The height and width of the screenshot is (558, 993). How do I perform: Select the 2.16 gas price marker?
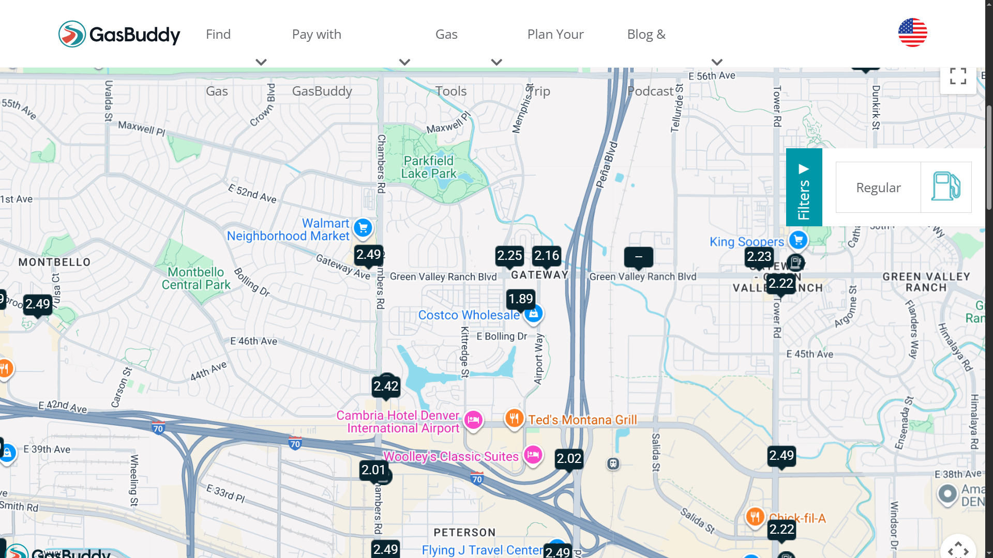(547, 256)
